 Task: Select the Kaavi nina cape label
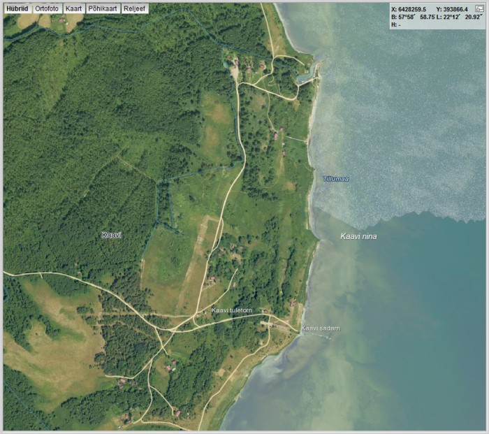(x=358, y=236)
